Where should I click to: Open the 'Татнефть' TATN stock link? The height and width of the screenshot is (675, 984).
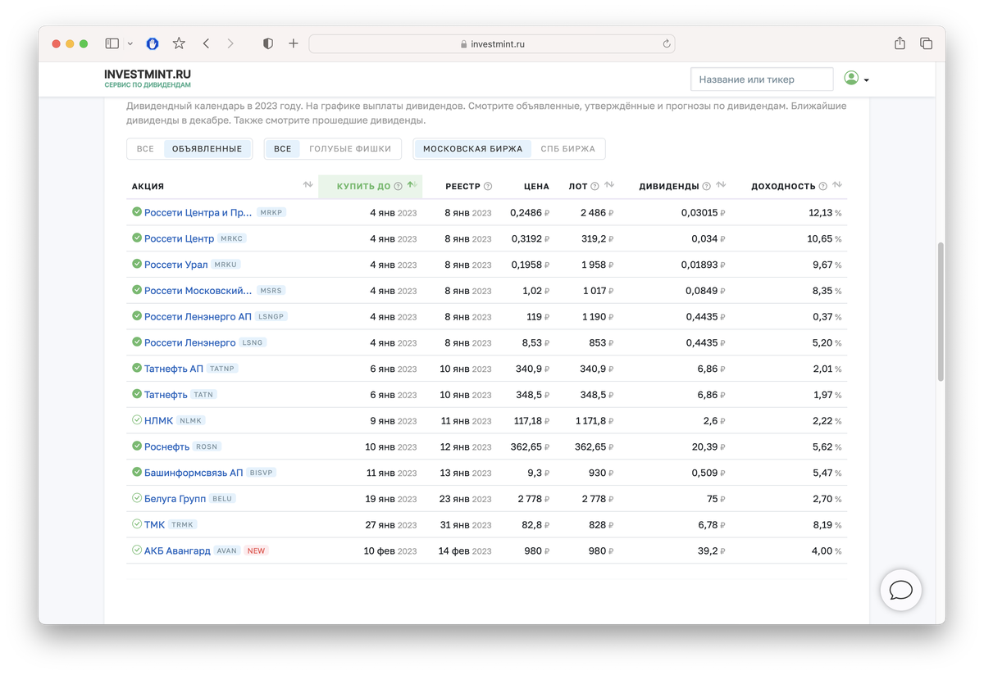166,395
